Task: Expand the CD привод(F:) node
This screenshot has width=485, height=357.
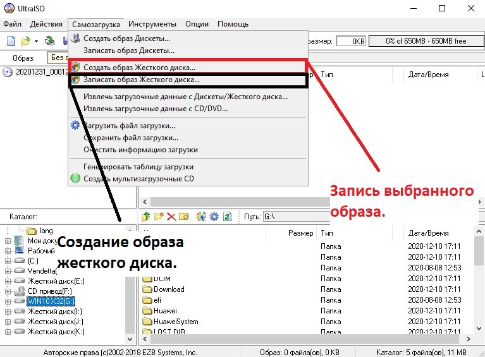Action: click(x=8, y=291)
